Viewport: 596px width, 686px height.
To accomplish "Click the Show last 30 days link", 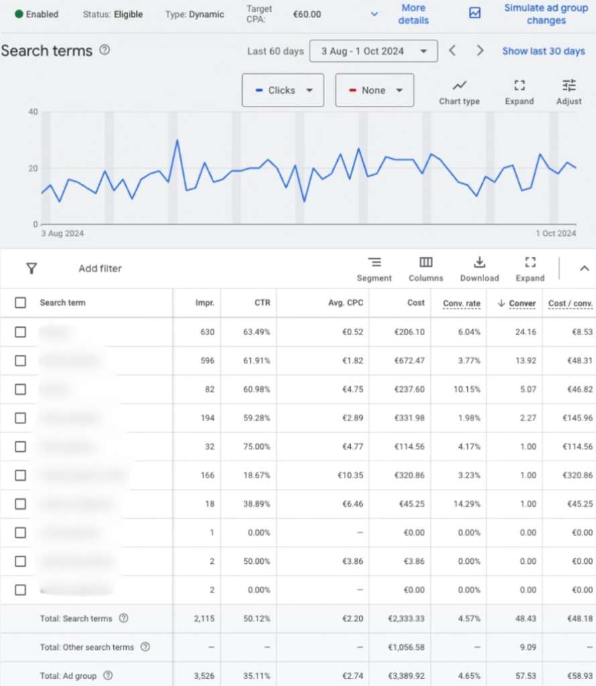I will [x=543, y=51].
